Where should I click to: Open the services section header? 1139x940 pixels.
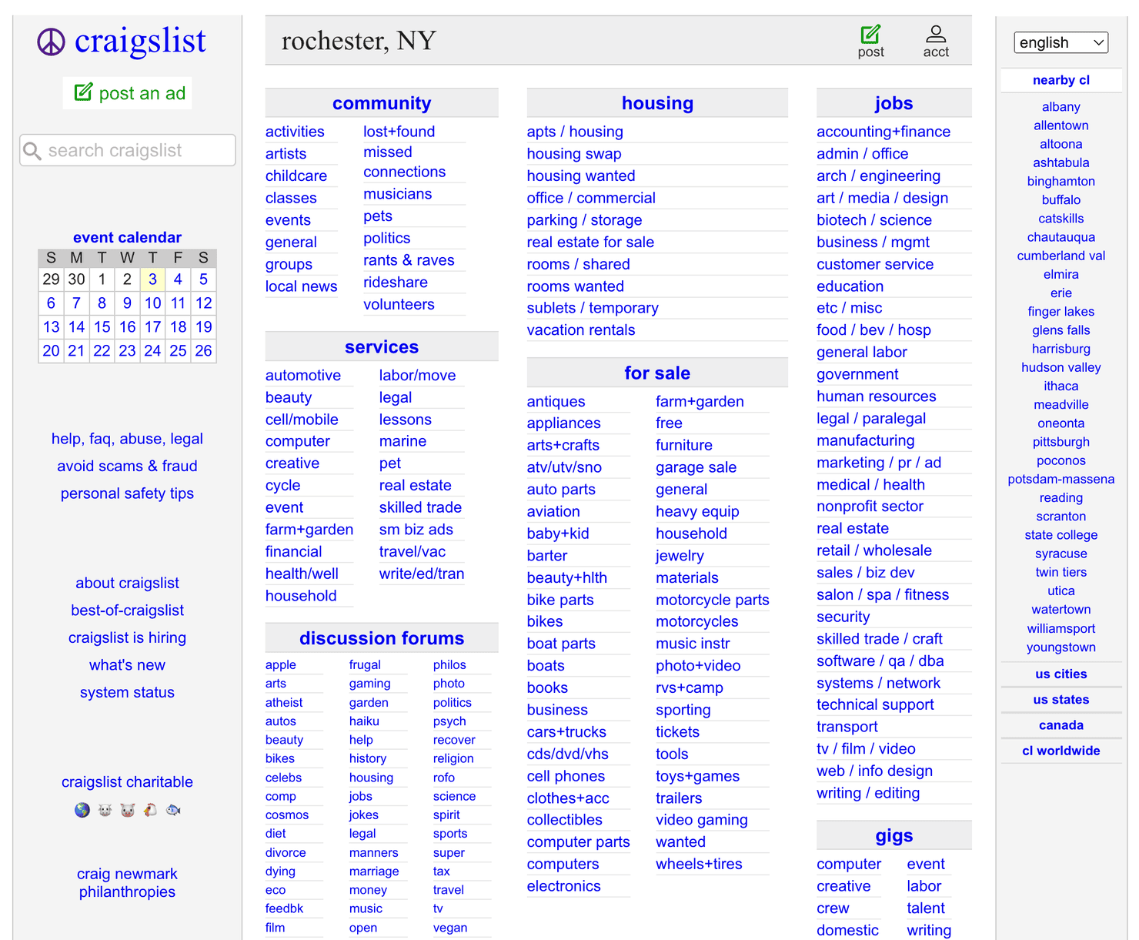(x=382, y=347)
